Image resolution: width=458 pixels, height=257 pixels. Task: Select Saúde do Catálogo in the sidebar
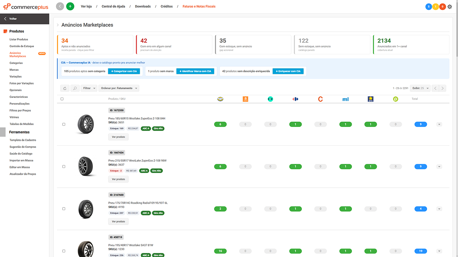click(x=21, y=154)
